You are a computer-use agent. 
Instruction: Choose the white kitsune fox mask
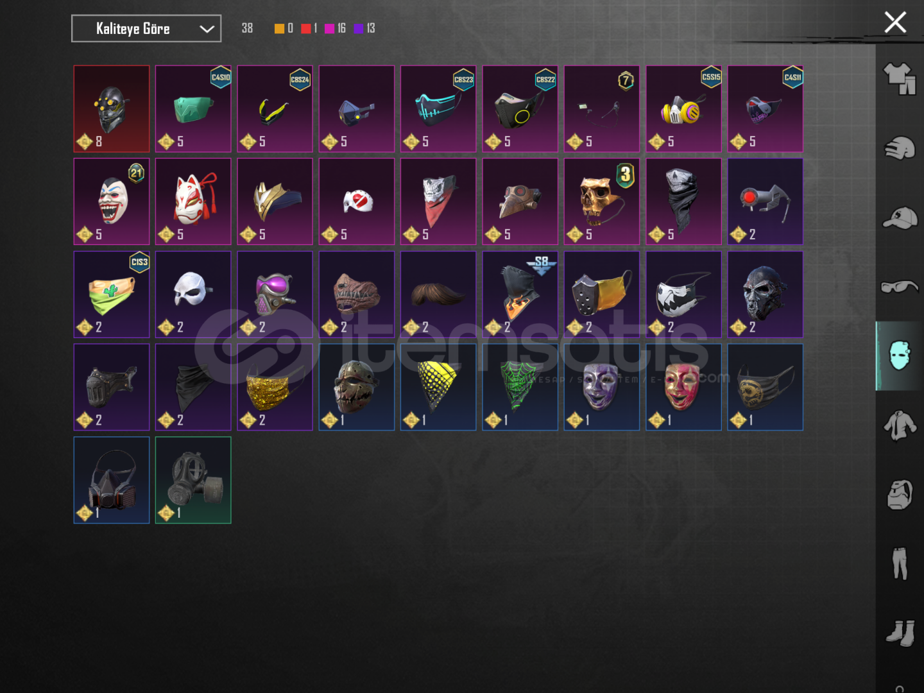[193, 201]
